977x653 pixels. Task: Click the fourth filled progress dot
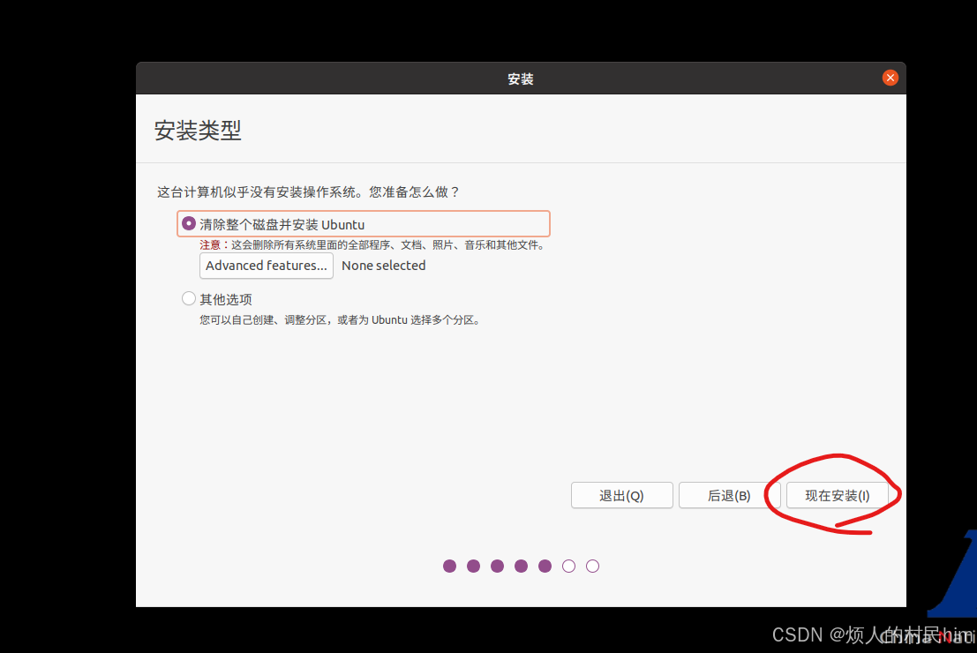coord(522,566)
